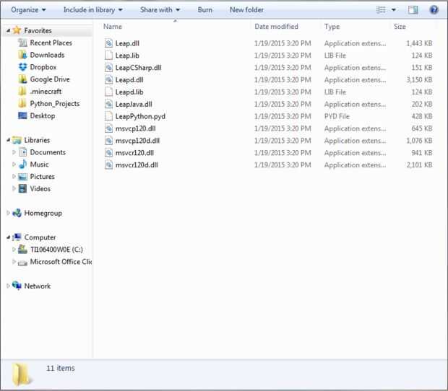
Task: Click the msvcr120d.dll file name
Action: (137, 165)
